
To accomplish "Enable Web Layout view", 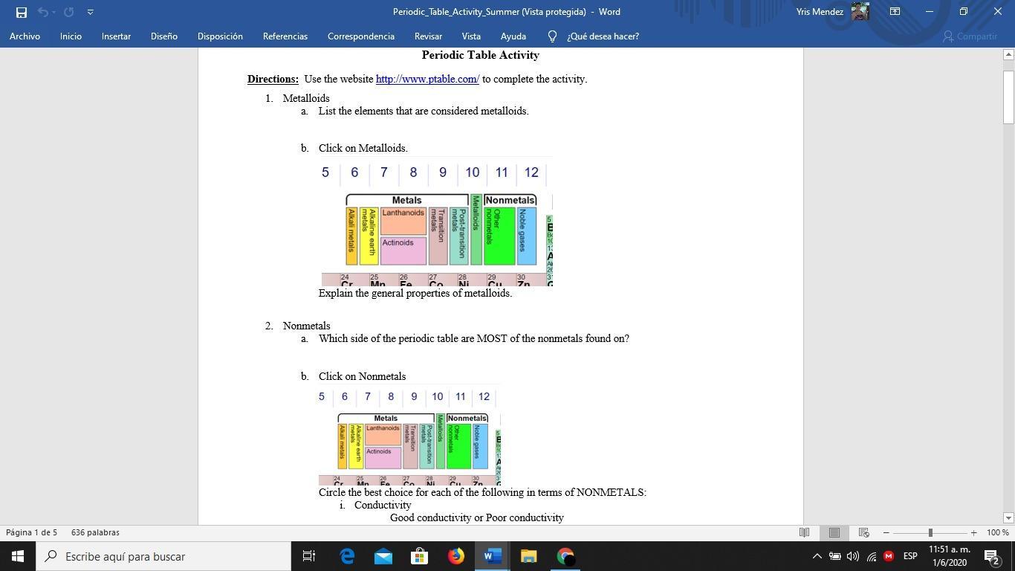I will coord(863,532).
